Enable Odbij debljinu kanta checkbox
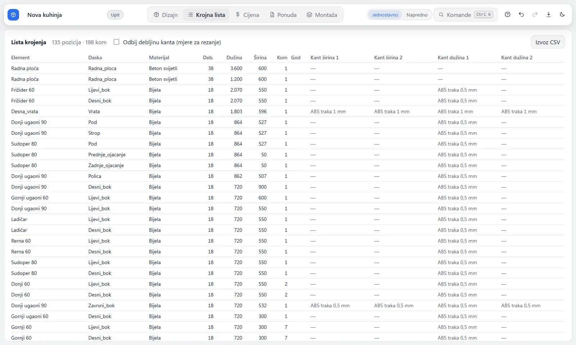The image size is (576, 345). pos(117,42)
